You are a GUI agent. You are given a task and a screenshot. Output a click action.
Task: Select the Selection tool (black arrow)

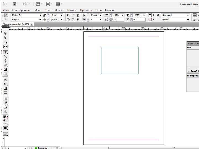coord(5,33)
